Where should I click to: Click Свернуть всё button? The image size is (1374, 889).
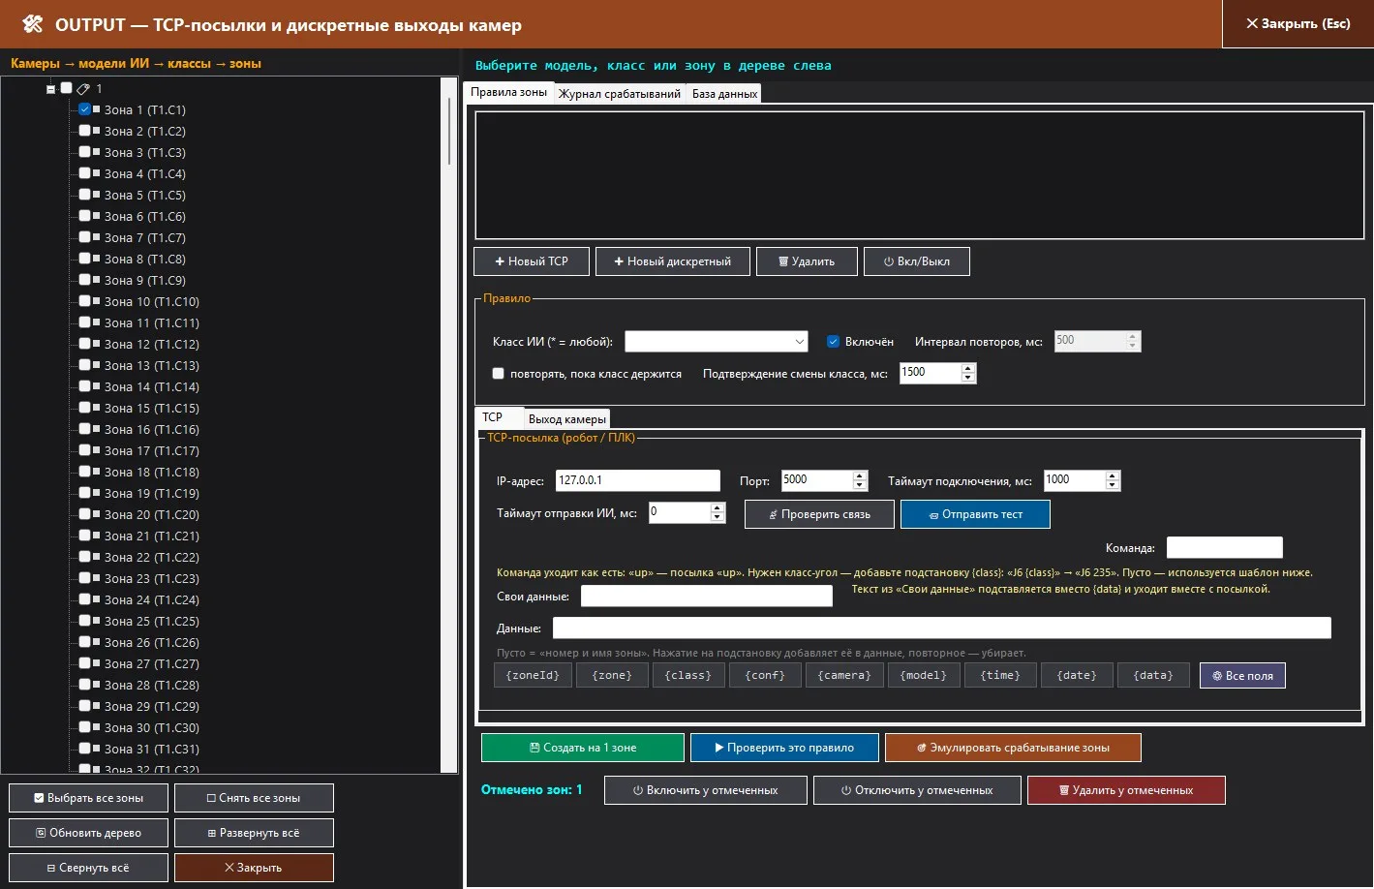coord(88,868)
